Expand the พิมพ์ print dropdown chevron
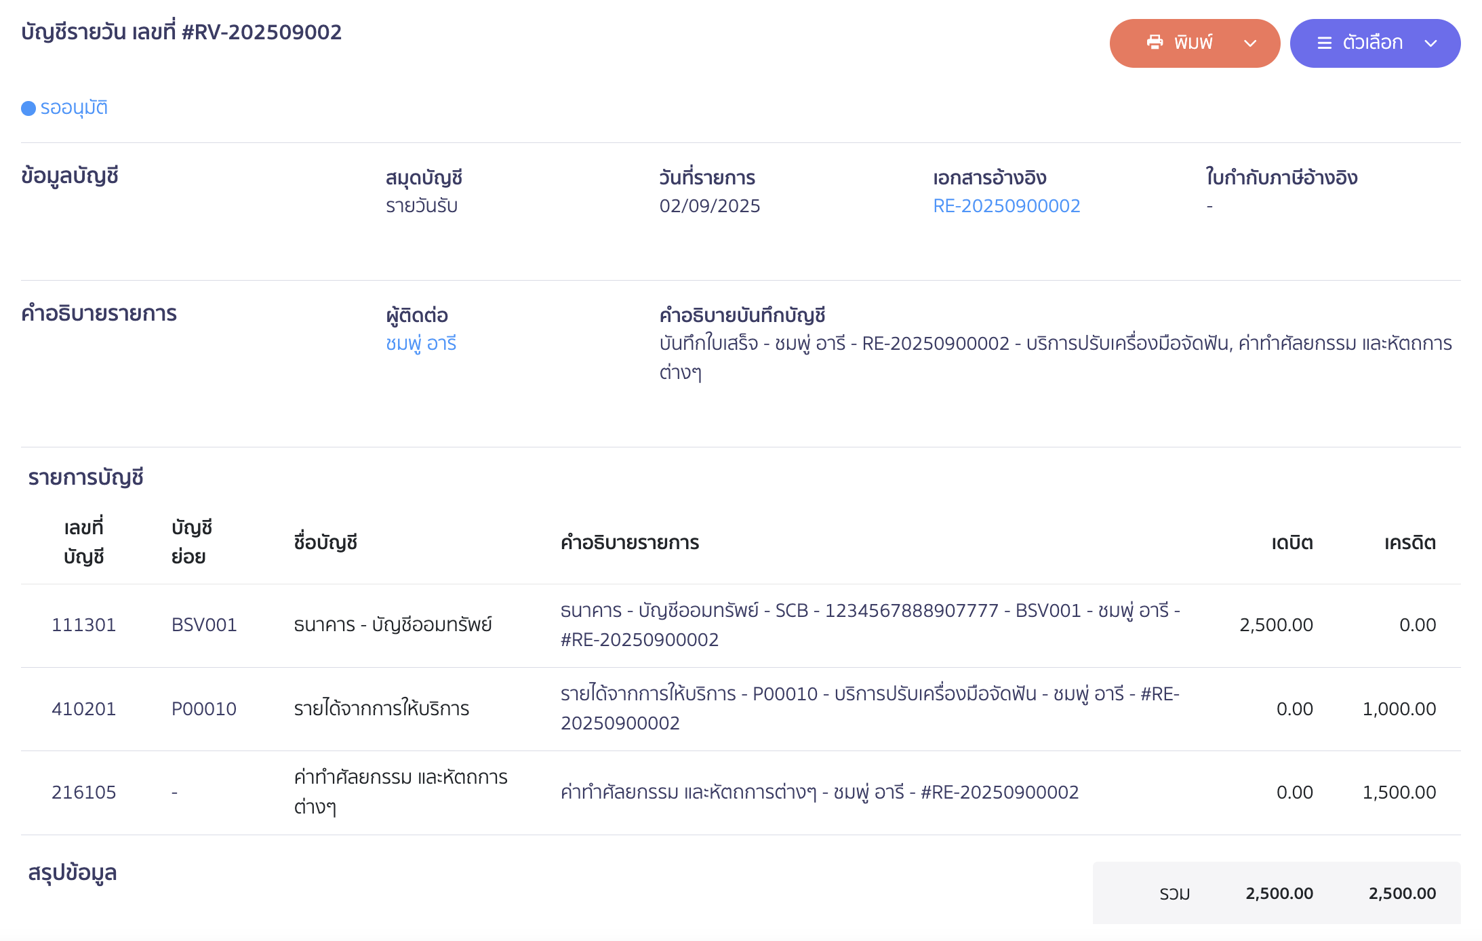Screen dimensions: 1482x941 click(1250, 43)
